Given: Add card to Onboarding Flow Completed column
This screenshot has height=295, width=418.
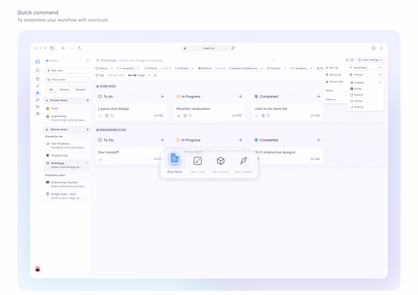Looking at the screenshot, I should tap(318, 140).
